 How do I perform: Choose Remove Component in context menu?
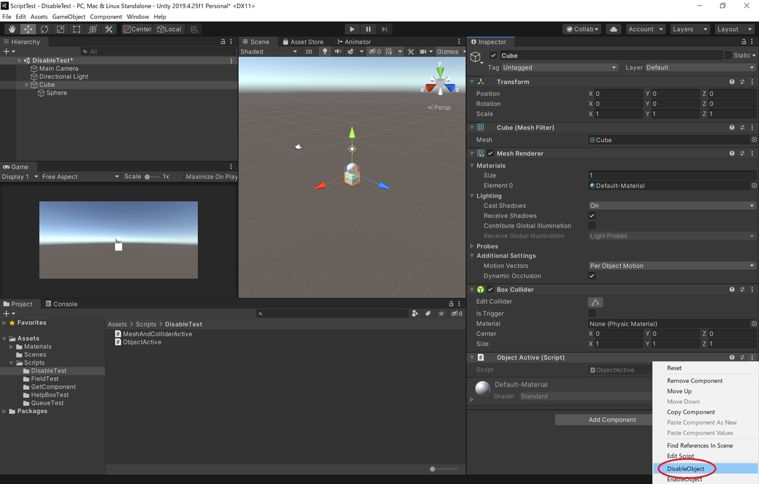(694, 381)
